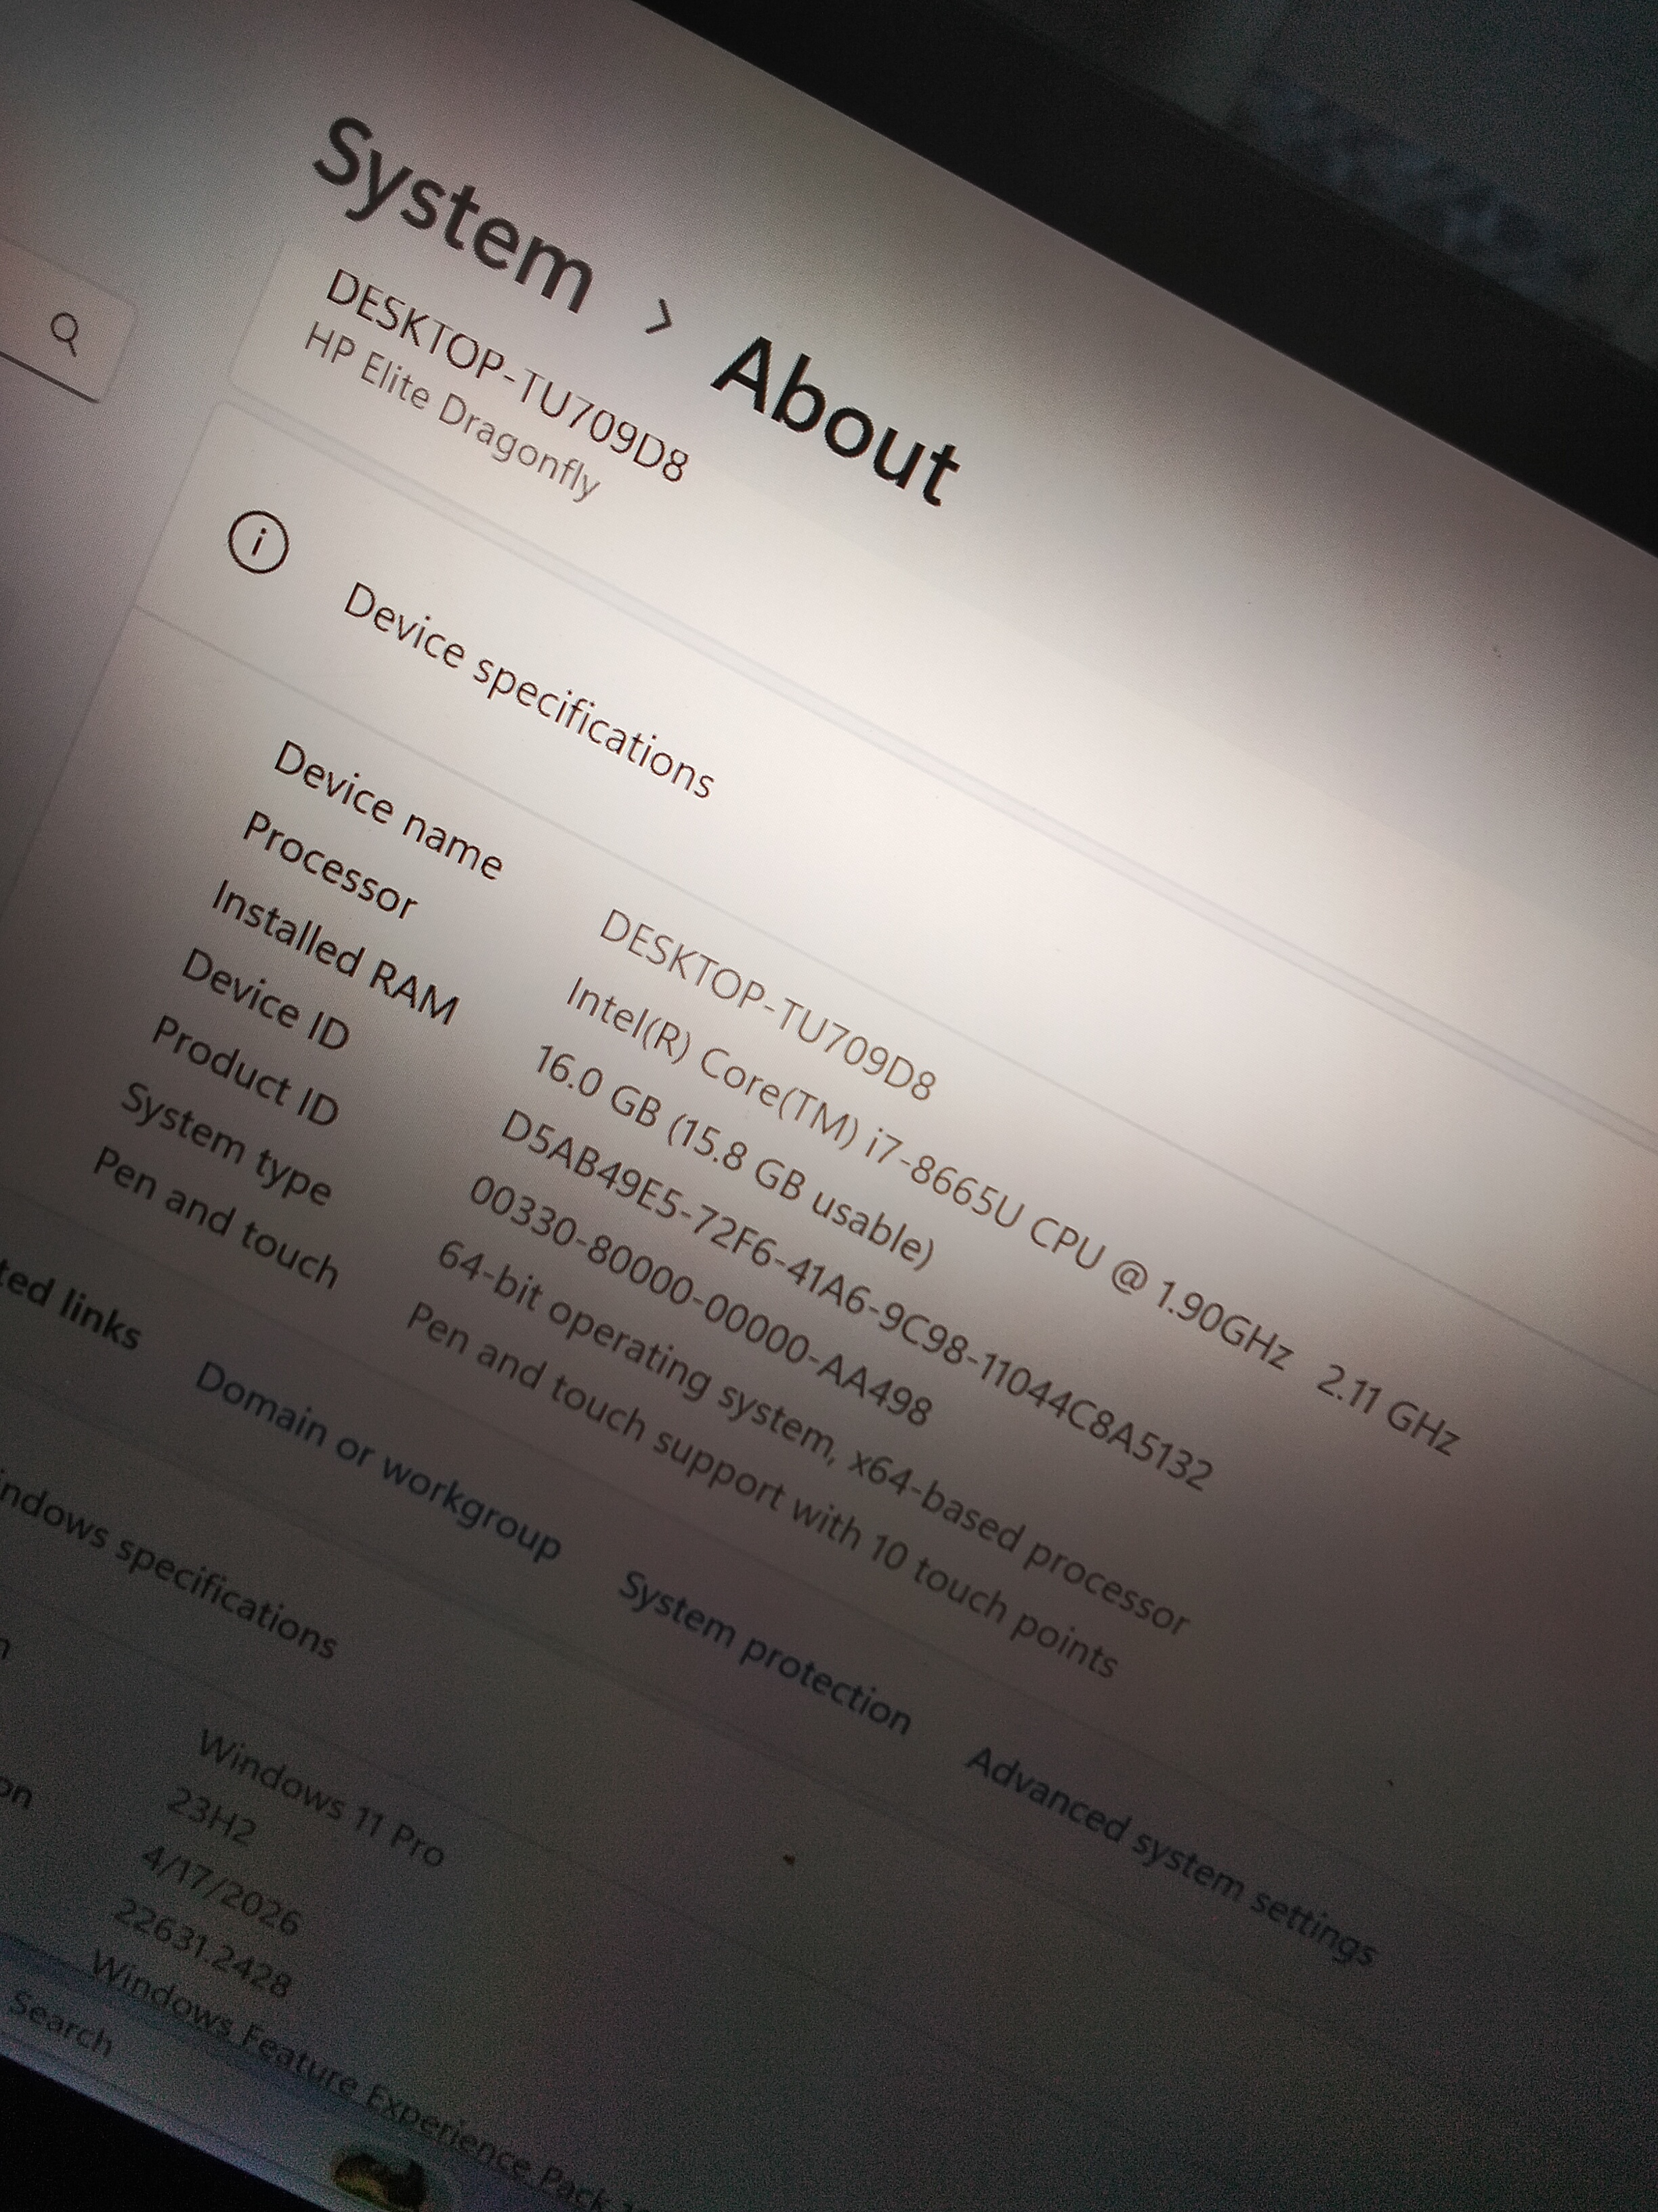Click the HP Elite Dragonfly model text
This screenshot has width=1658, height=2212.
tap(452, 412)
